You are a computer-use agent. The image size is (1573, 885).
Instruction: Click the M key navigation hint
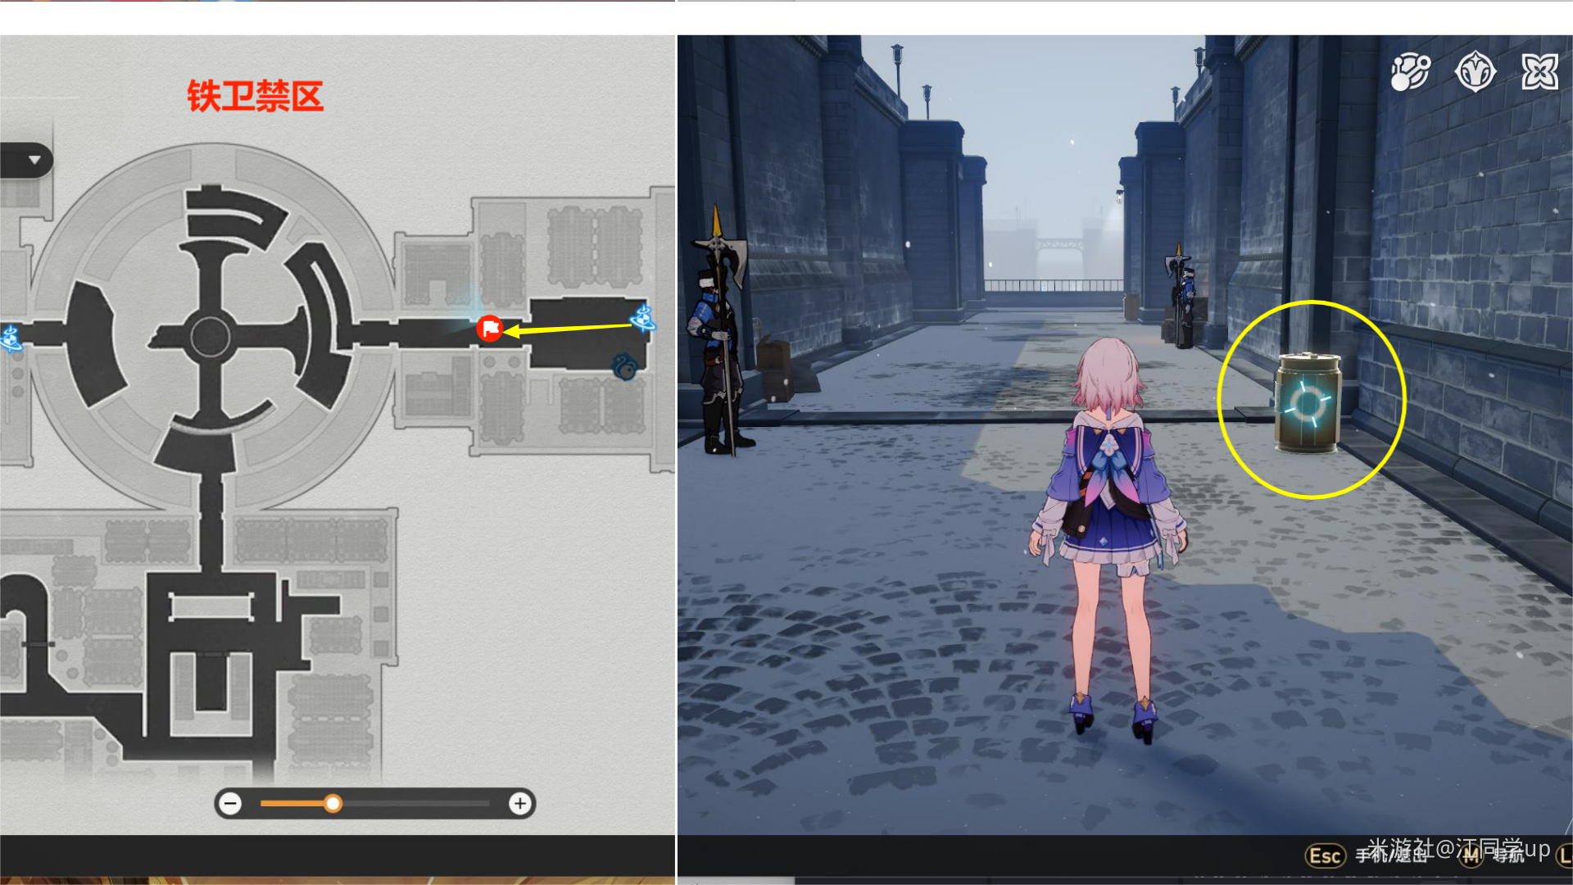point(1471,856)
